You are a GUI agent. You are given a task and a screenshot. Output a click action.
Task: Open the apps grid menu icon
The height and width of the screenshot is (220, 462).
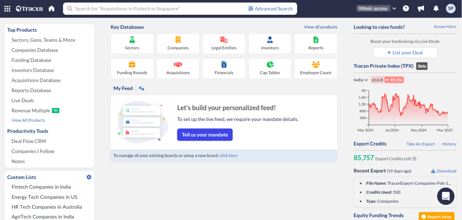click(7, 9)
